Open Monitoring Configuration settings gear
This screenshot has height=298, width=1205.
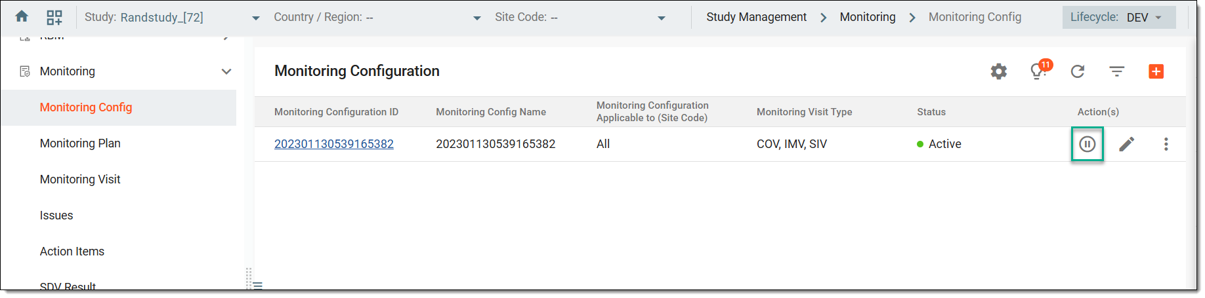998,71
